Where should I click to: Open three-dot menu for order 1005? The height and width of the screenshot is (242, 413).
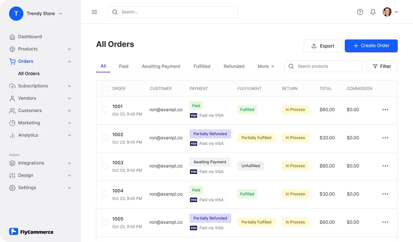point(385,222)
